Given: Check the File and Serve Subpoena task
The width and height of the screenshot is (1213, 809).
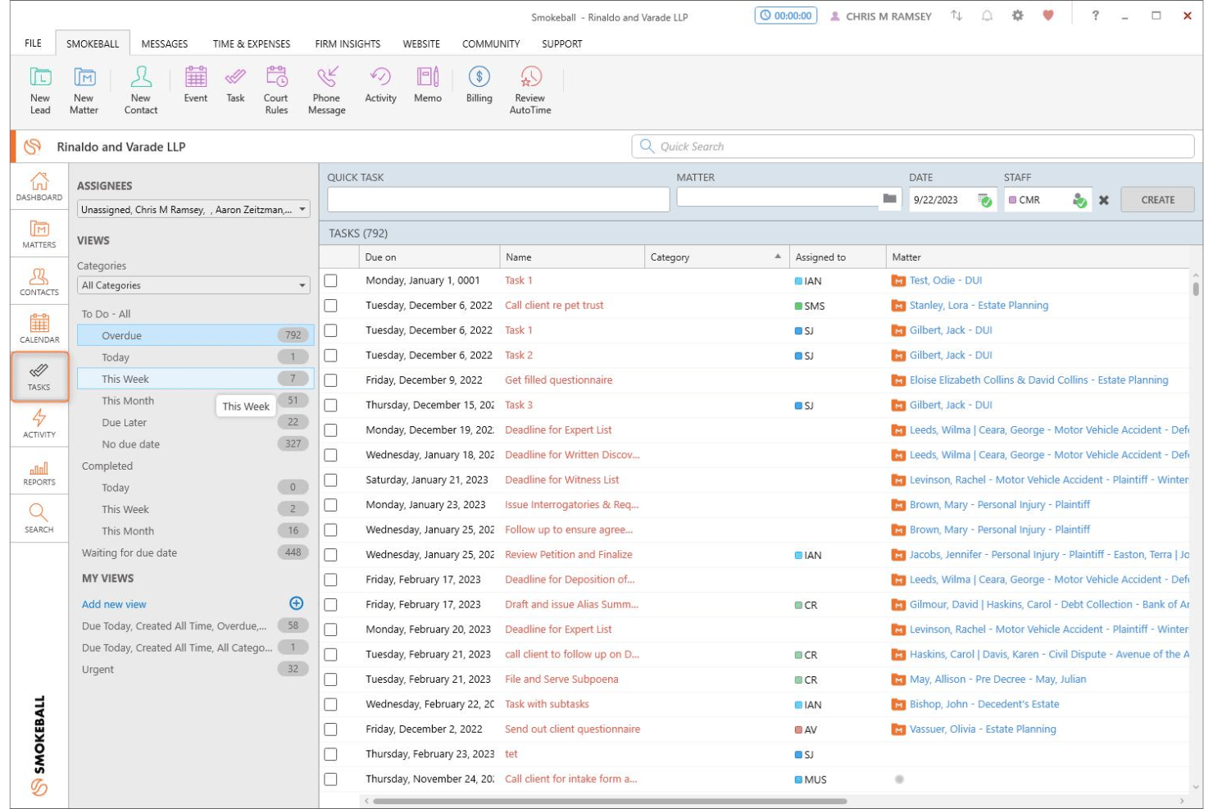Looking at the screenshot, I should point(330,679).
